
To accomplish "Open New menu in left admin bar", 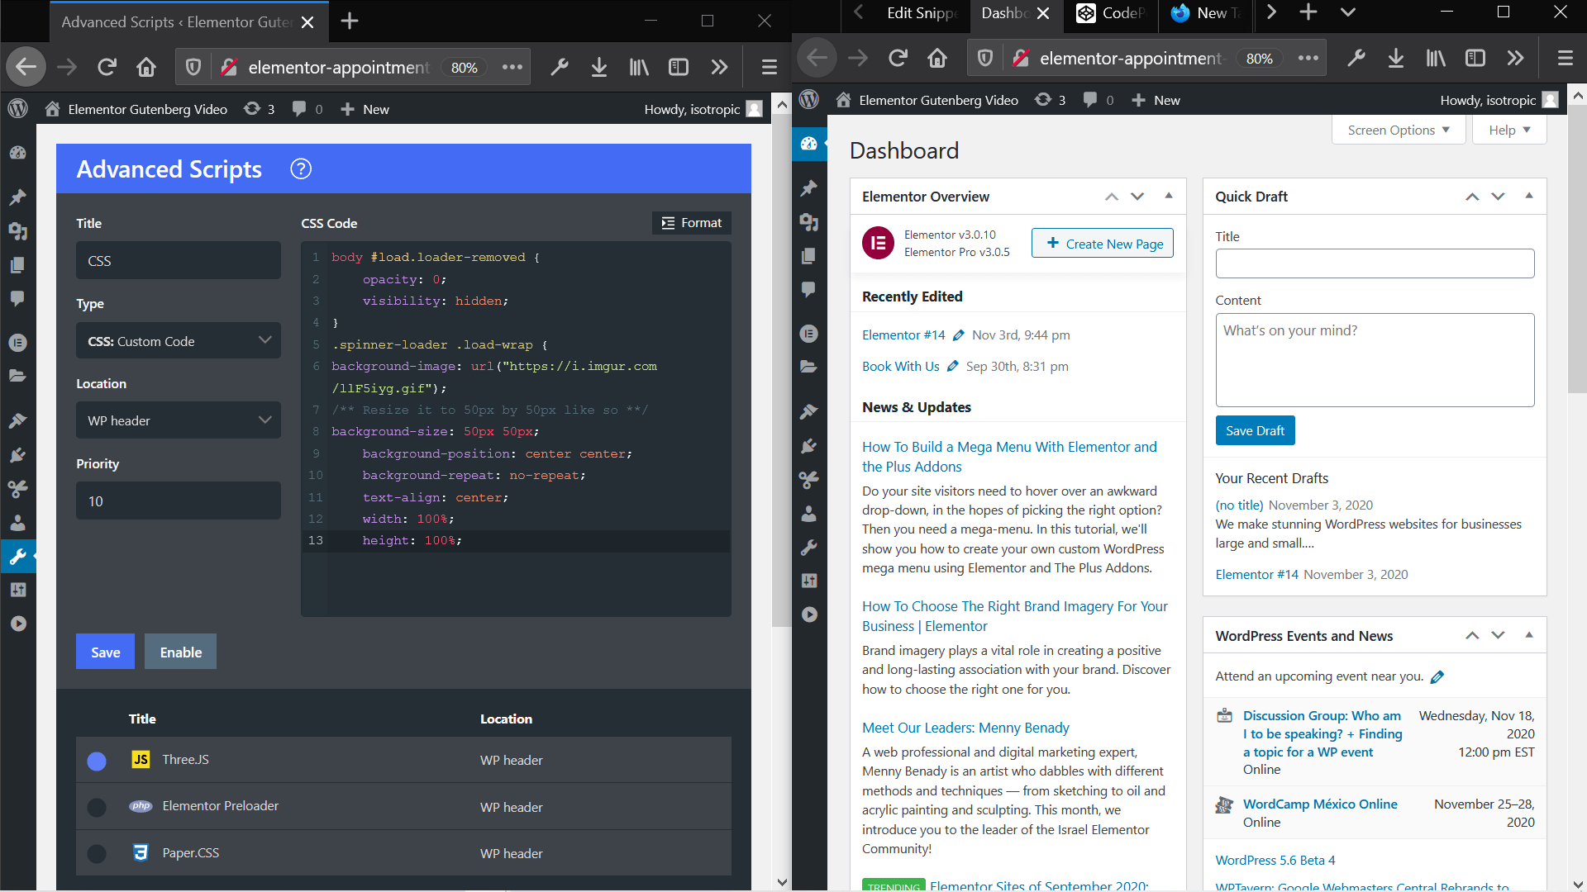I will [365, 109].
